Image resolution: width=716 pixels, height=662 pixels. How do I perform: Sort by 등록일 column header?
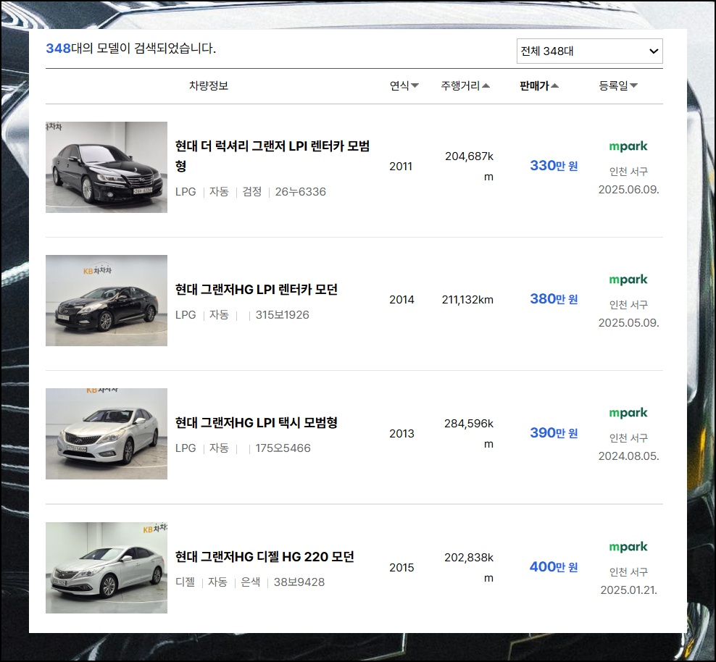618,85
